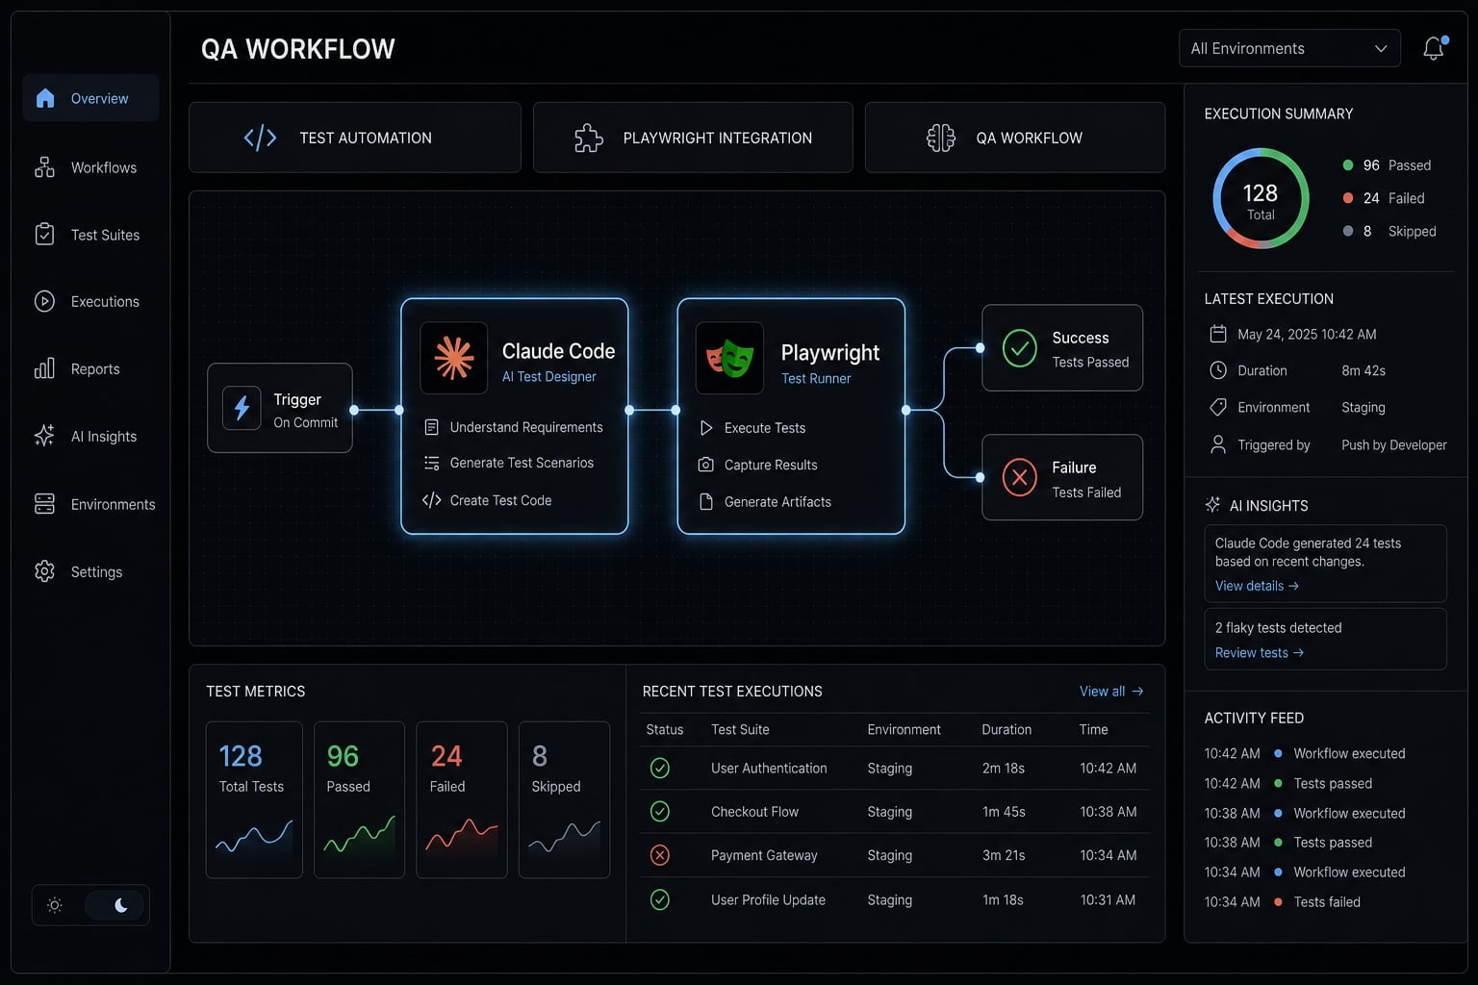Click the Capture Results camera icon
This screenshot has height=985, width=1478.
[x=706, y=465]
